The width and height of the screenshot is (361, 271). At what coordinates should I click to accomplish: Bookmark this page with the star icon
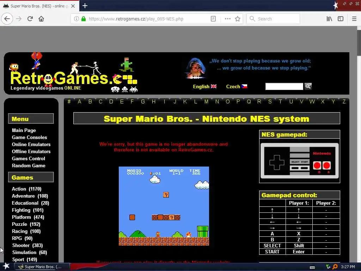click(238, 19)
